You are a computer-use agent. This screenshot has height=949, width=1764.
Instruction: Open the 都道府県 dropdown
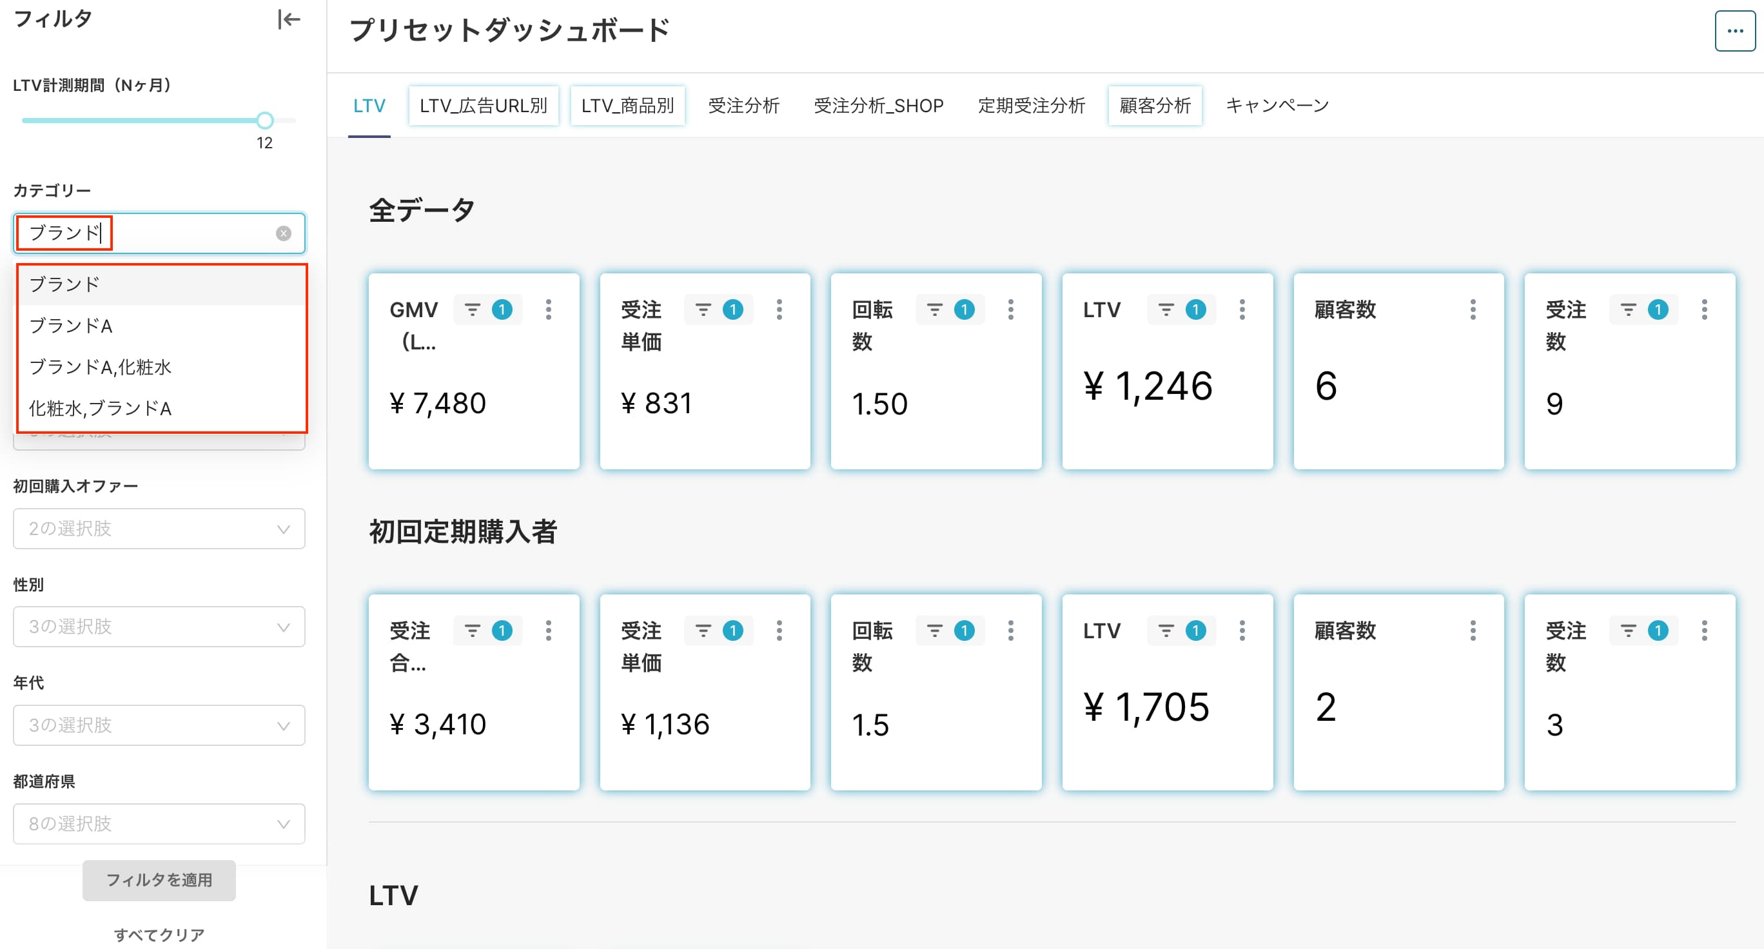pos(159,824)
